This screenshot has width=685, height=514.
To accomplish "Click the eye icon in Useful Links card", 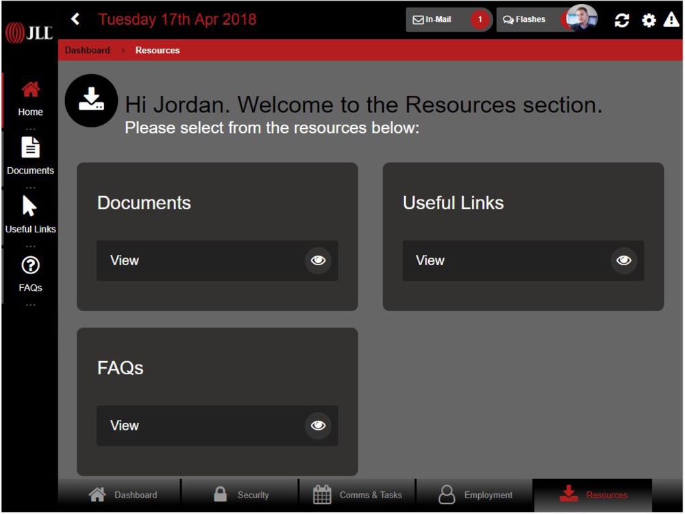I will [x=624, y=260].
